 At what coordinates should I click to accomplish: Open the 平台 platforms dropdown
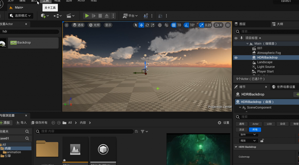point(130,16)
